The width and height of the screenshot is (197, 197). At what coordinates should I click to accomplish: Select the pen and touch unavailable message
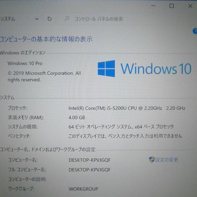[x=125, y=136]
